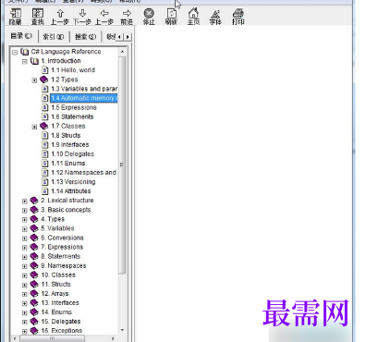Image resolution: width=366 pixels, height=342 pixels.
Task: Expand the 11. Structs node
Action: pyautogui.click(x=25, y=285)
